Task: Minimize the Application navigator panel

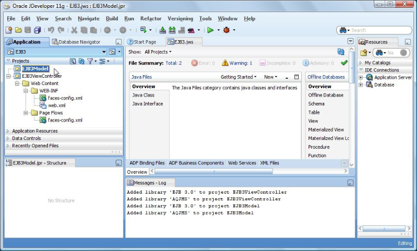Action: click(x=119, y=42)
